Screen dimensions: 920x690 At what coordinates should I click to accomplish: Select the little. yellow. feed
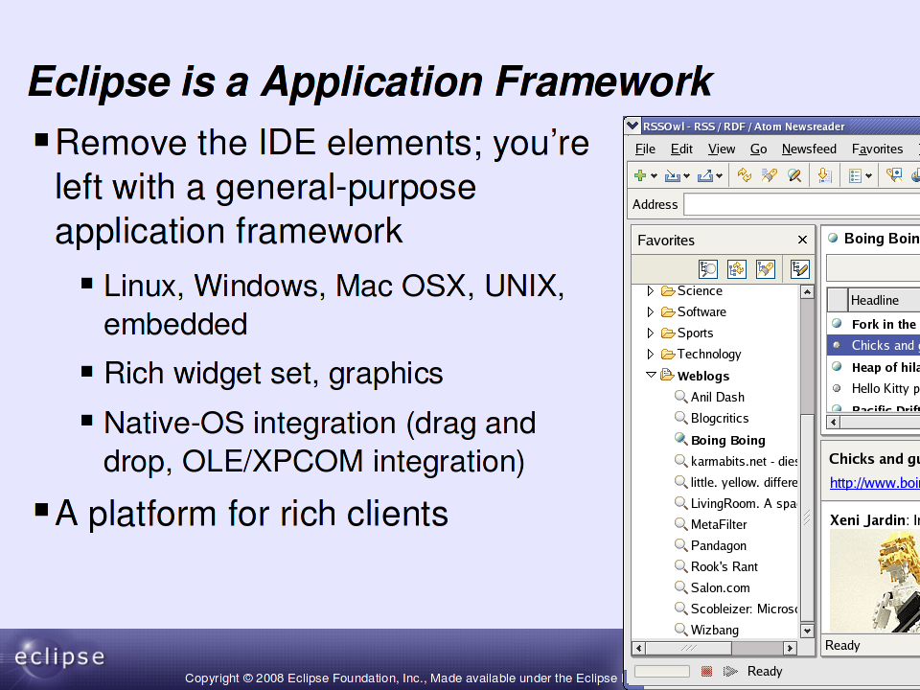[x=744, y=483]
